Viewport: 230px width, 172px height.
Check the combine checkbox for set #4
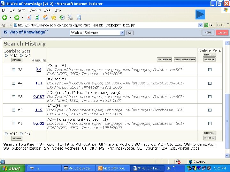[x=14, y=83]
